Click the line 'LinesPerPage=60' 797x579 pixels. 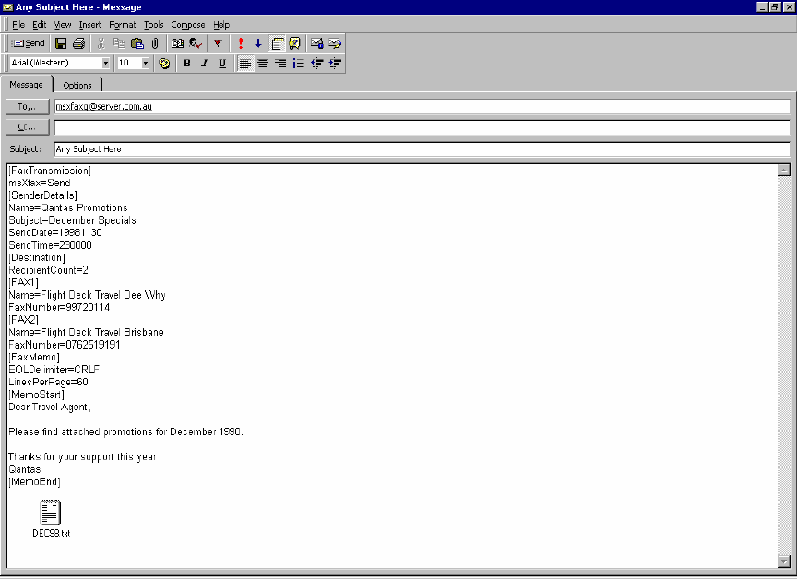pyautogui.click(x=48, y=382)
